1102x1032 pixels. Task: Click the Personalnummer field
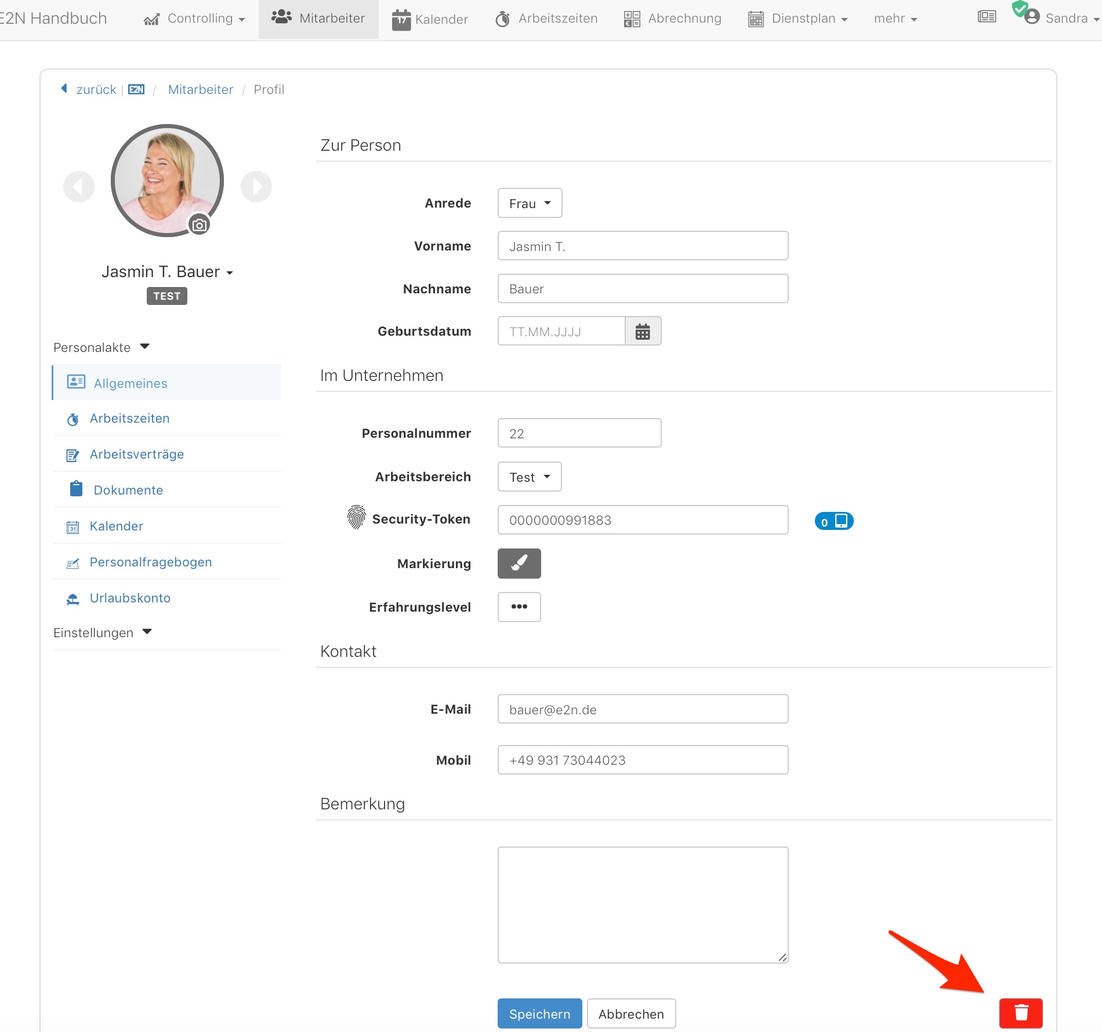[x=579, y=433]
